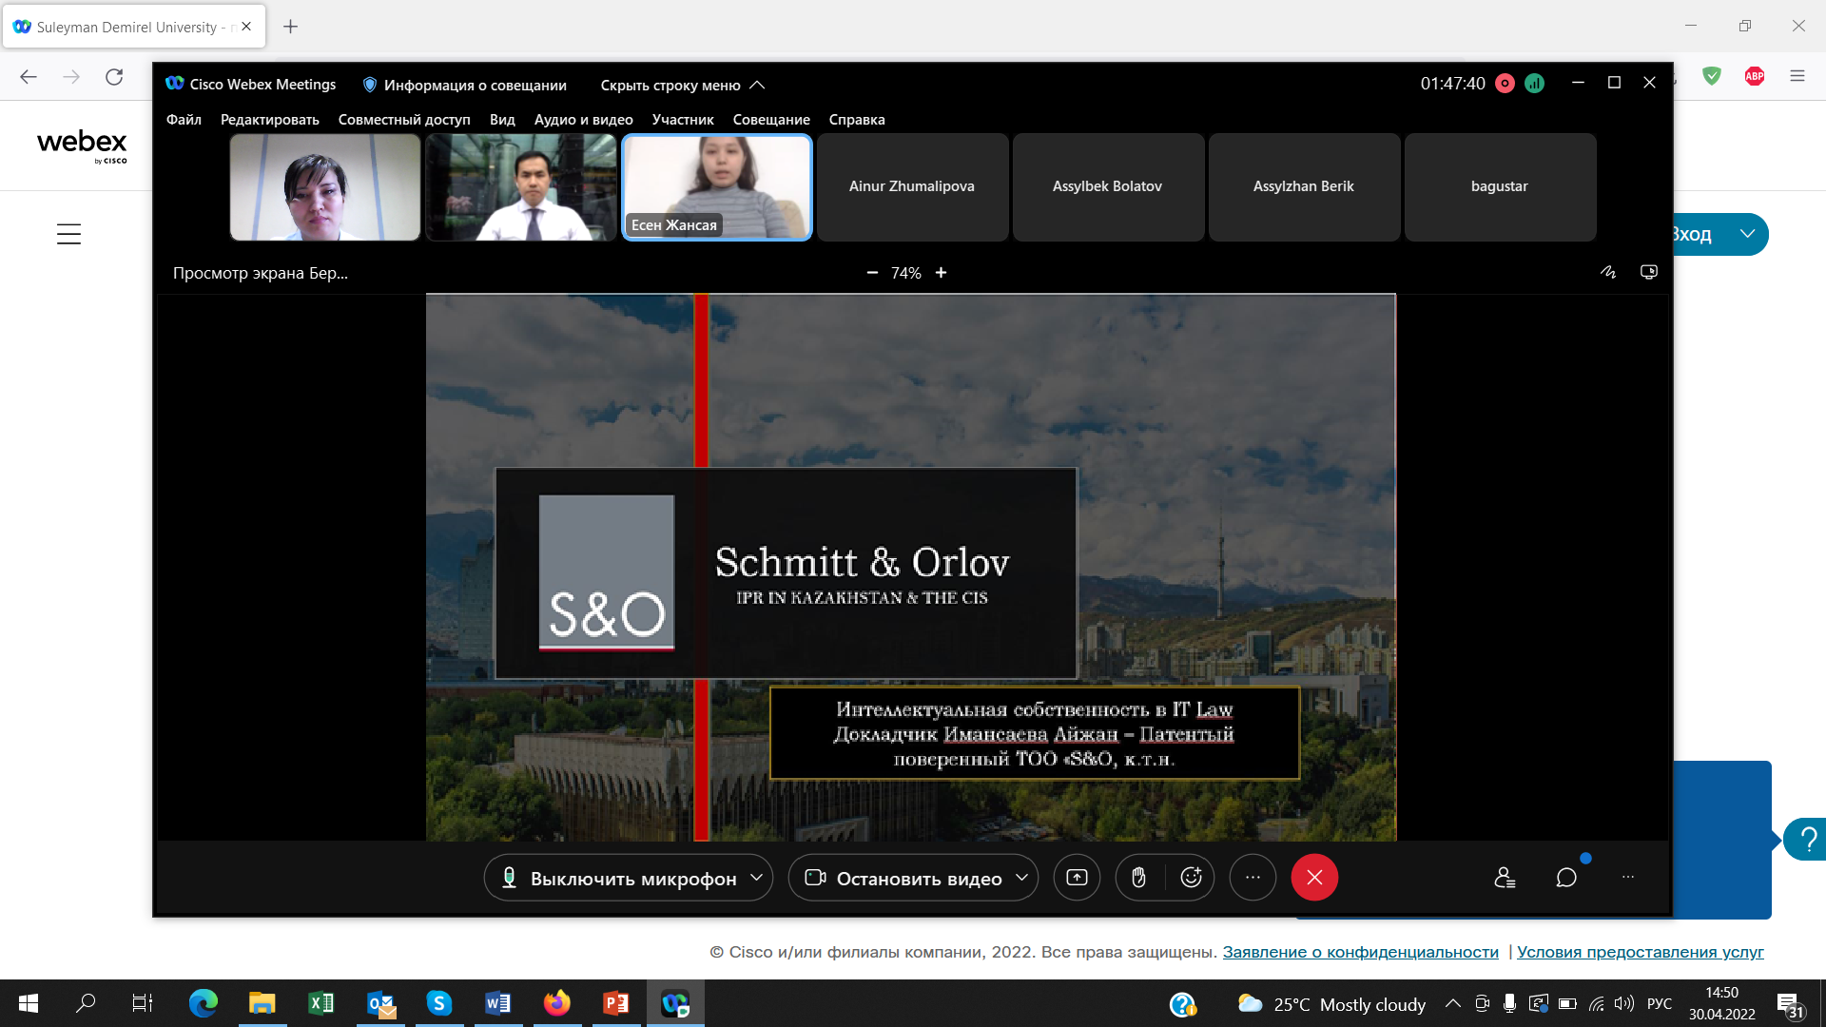Viewport: 1826px width, 1027px height.
Task: Zoom in shared screen with plus
Action: pyautogui.click(x=941, y=273)
